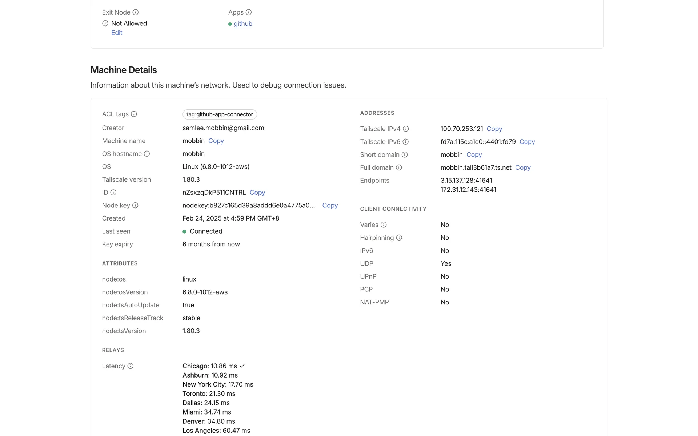Copy the Tailscale IPv6 address
Screen dimensions: 698x436
tap(527, 142)
